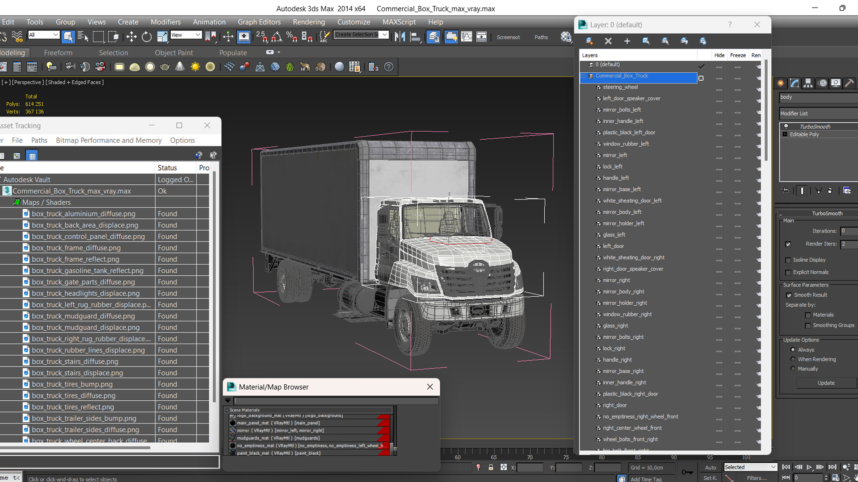This screenshot has height=482, width=858.
Task: Open the All selection filter dropdown
Action: [x=43, y=35]
